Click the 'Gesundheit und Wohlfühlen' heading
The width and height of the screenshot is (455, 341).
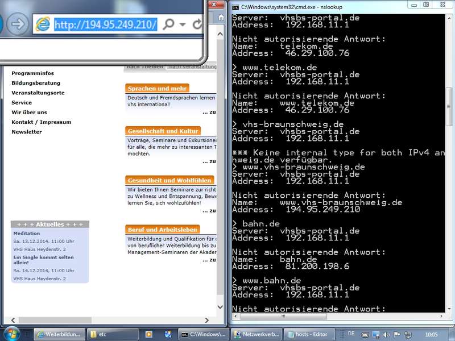[169, 180]
